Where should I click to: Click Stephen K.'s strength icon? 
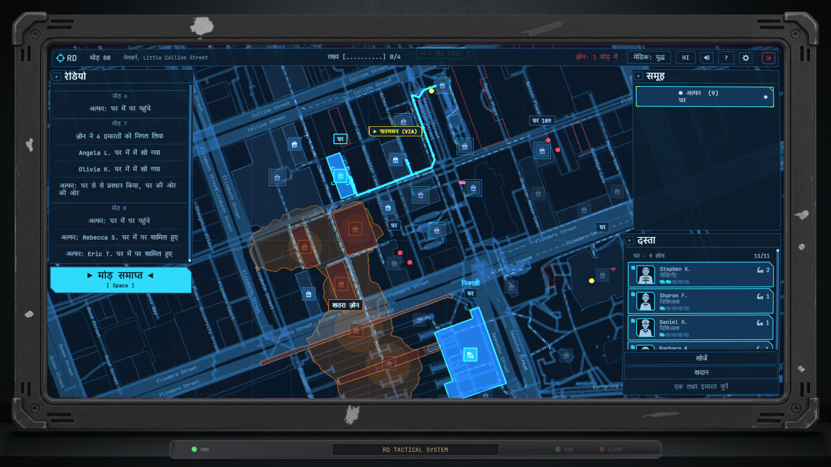tap(760, 270)
